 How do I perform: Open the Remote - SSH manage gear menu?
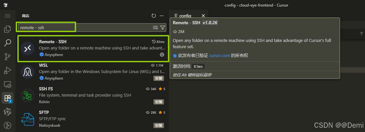click(162, 55)
